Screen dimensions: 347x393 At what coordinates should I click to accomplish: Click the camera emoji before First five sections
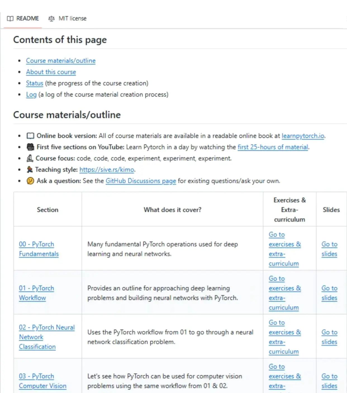pos(30,147)
